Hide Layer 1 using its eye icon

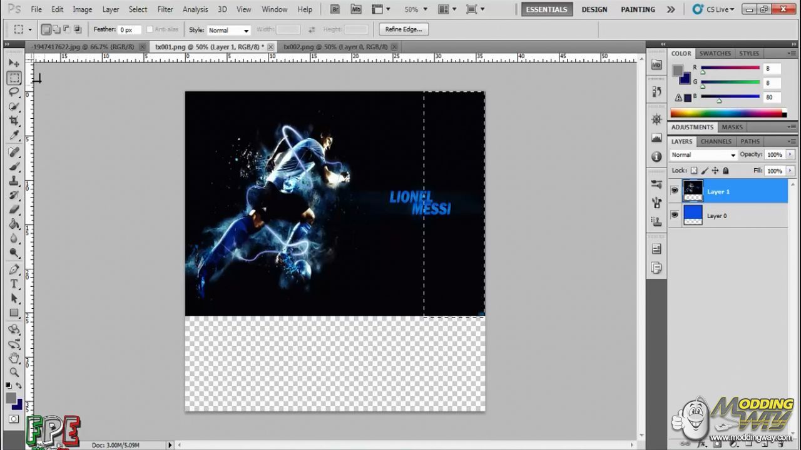coord(675,191)
